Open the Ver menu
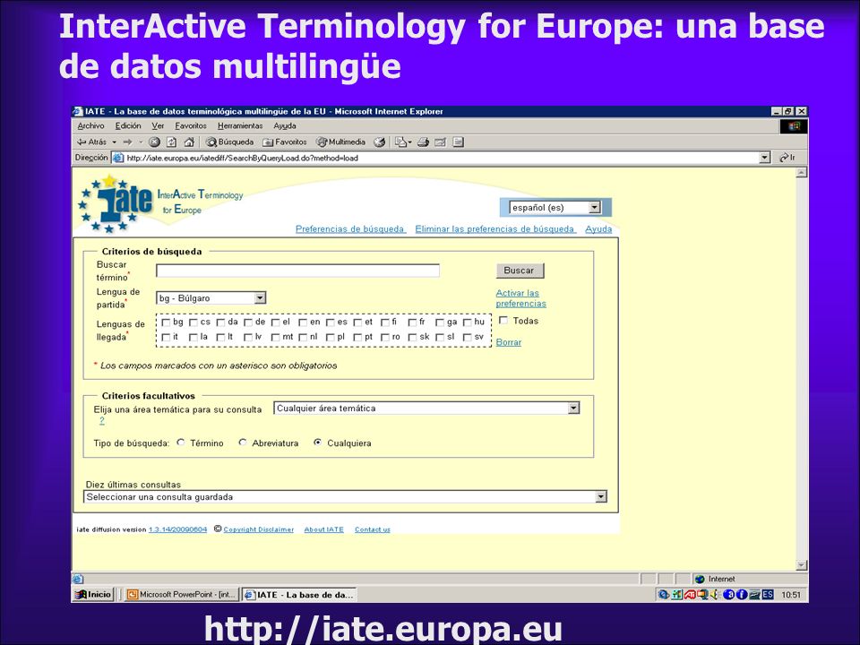860x645 pixels. tap(158, 126)
